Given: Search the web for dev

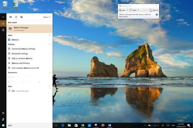Looking at the screenshot, I should point(29,91).
